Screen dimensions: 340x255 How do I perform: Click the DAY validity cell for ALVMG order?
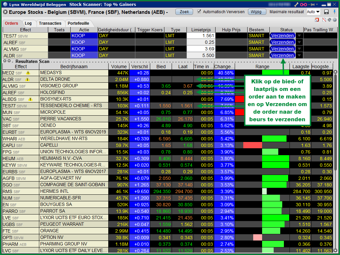pos(117,49)
